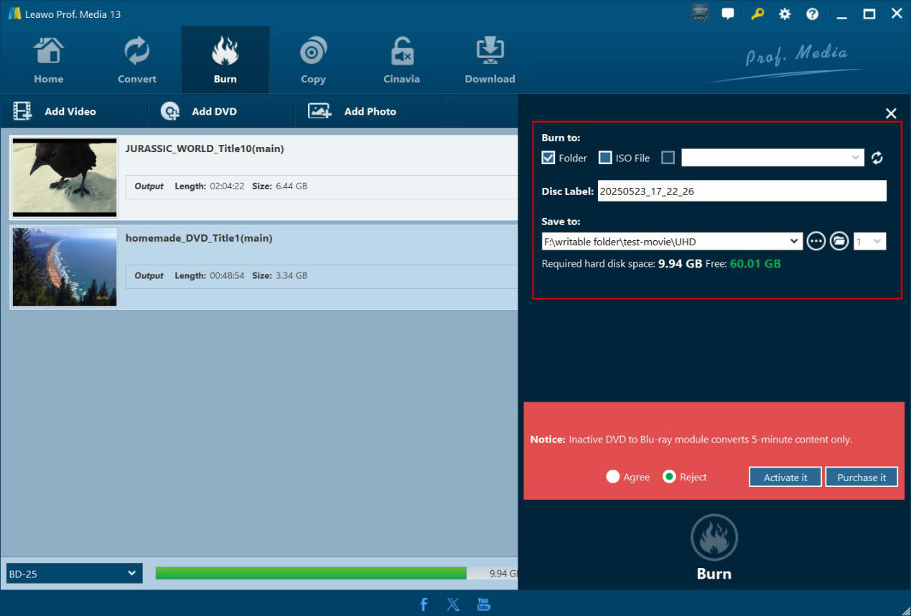Open the BD-25 disc type dropdown

click(75, 574)
